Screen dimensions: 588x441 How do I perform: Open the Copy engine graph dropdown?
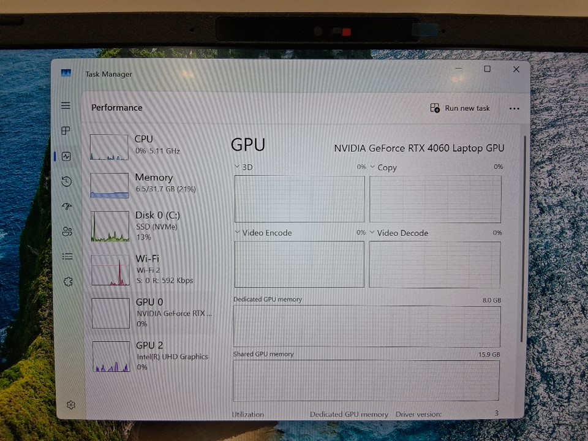coord(374,167)
